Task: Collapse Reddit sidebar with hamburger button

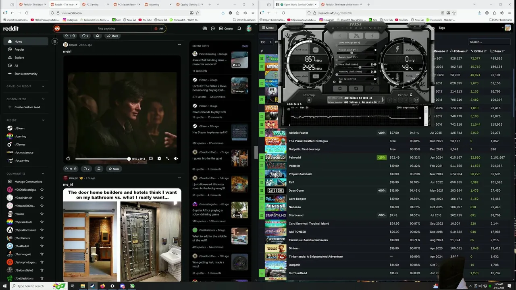Action: pos(55,41)
